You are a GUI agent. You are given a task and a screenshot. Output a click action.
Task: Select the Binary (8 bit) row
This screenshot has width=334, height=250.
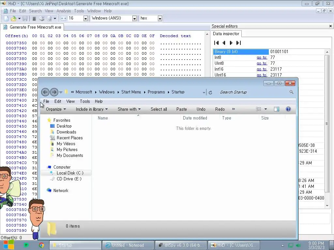[x=268, y=52]
